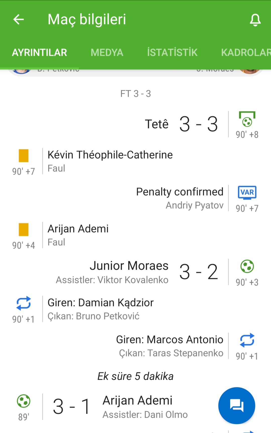
Task: Go back using the arrow icon
Action: 19,19
